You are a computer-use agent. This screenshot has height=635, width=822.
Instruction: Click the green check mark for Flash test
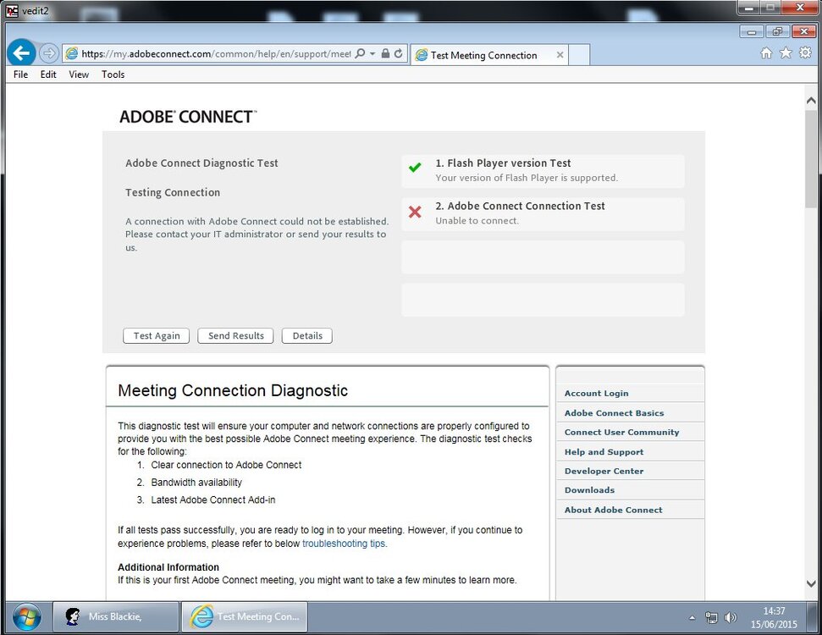coord(415,168)
